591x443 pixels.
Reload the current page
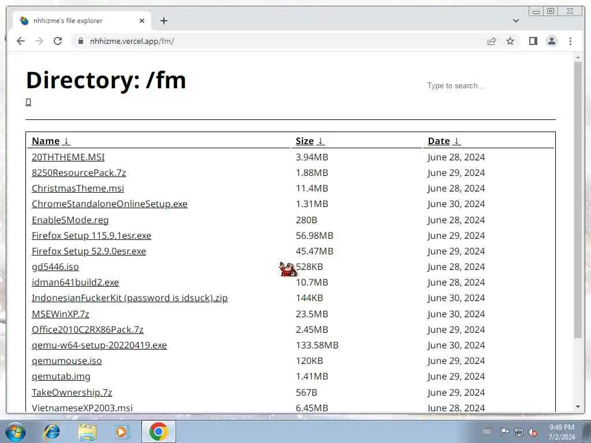[58, 41]
